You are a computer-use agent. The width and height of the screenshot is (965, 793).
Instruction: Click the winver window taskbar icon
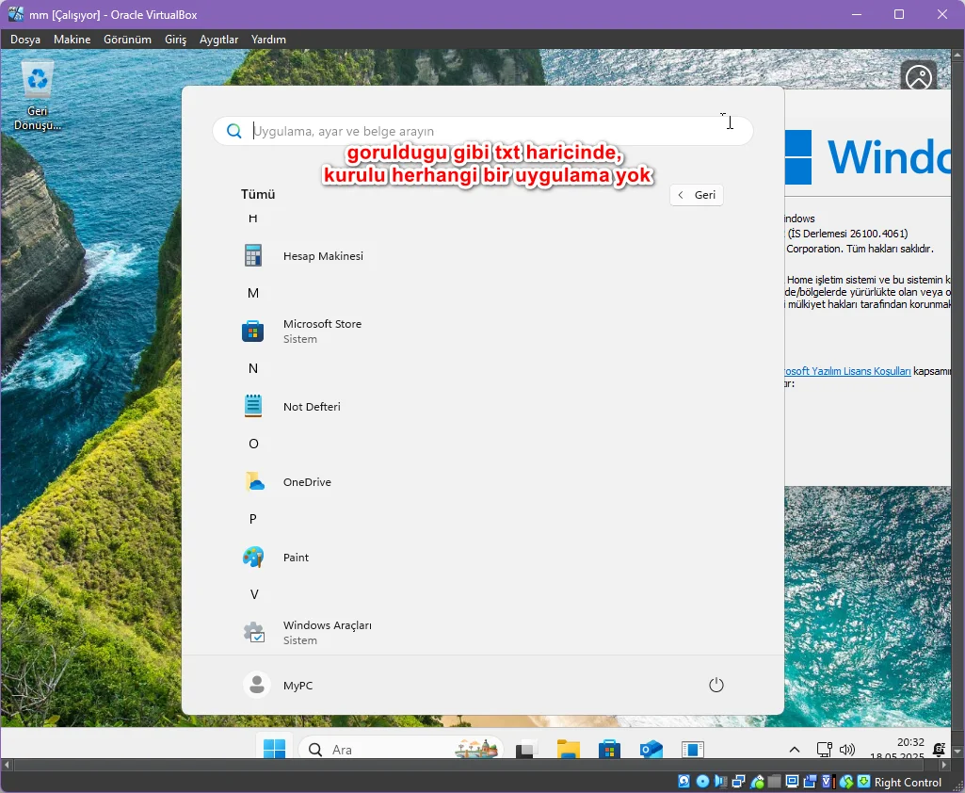(692, 750)
